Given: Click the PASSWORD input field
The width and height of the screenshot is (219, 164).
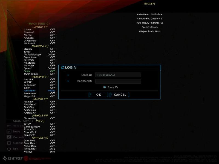Looking at the screenshot, I should [x=118, y=81].
